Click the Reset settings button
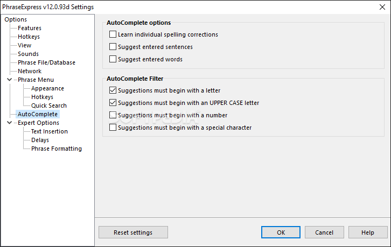Image resolution: width=391 pixels, height=247 pixels. [133, 232]
